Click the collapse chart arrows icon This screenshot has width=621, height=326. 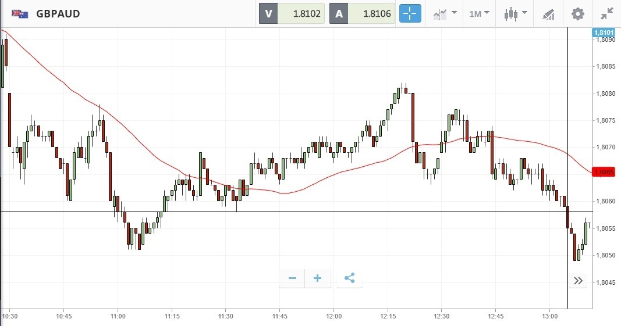tap(607, 14)
